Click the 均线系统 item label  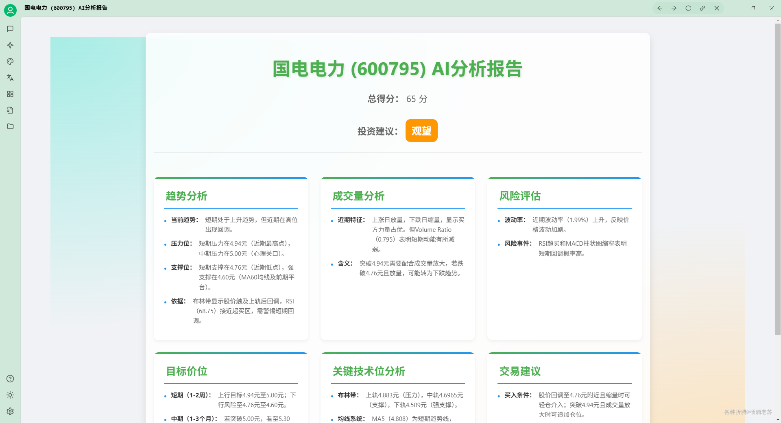(x=351, y=419)
